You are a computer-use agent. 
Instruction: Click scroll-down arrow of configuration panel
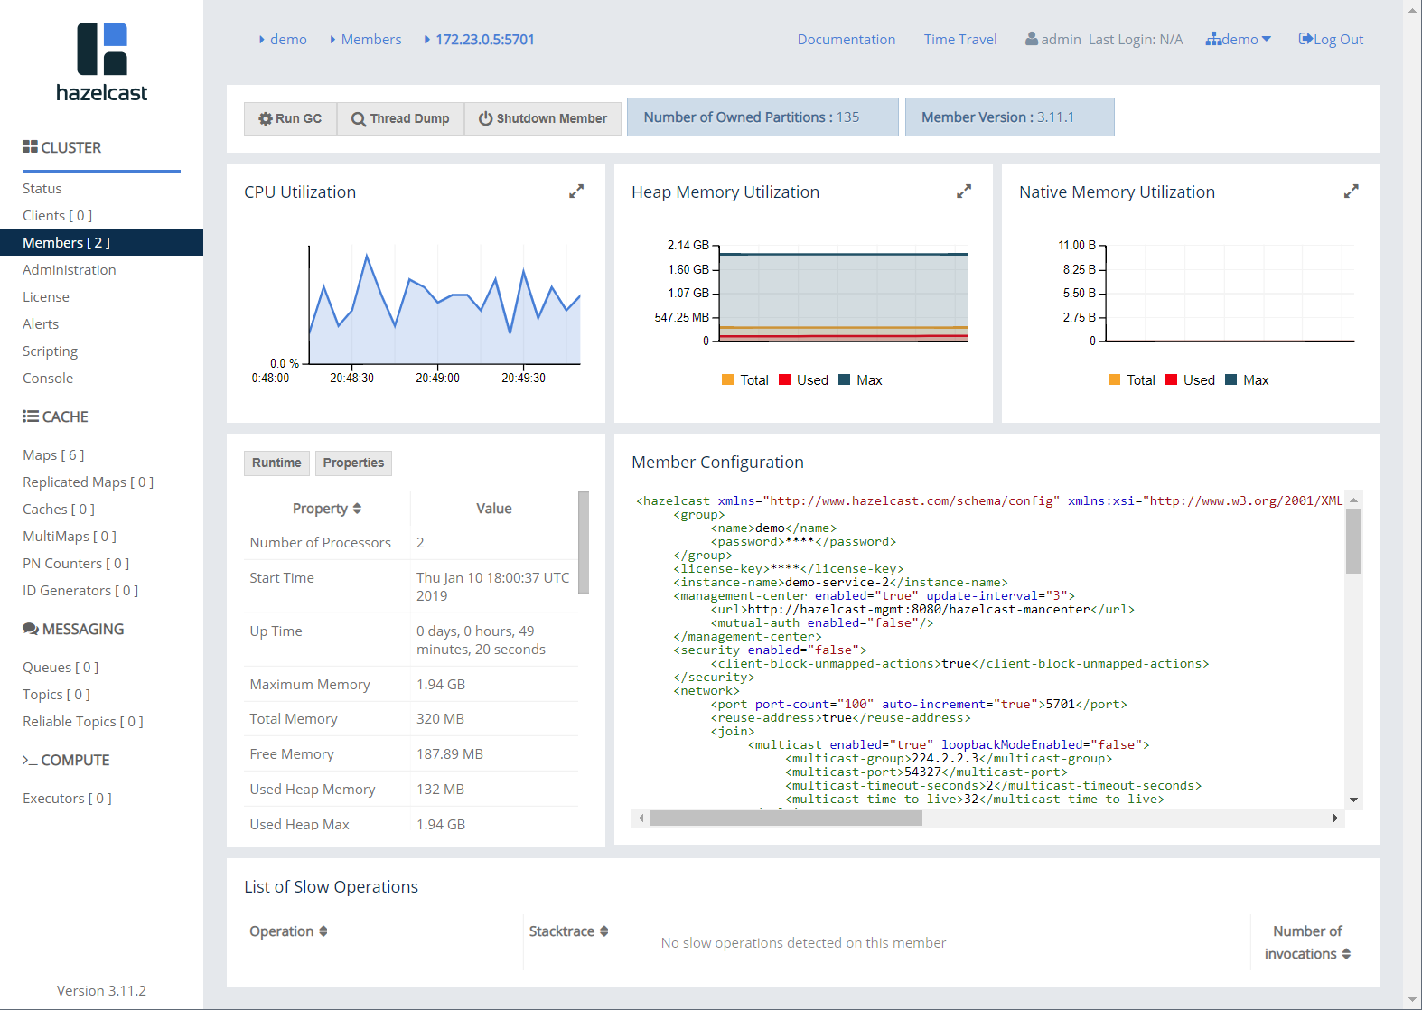(1353, 800)
